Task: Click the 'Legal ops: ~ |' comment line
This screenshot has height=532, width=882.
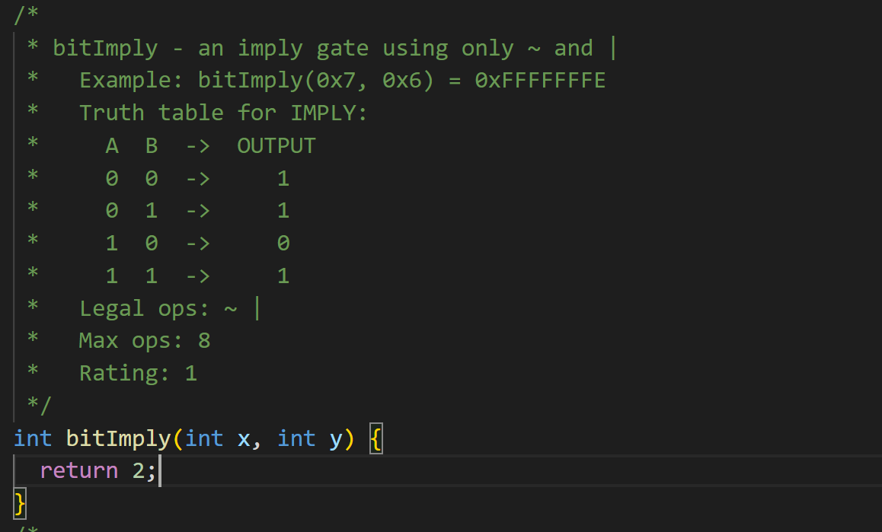Action: [x=170, y=309]
